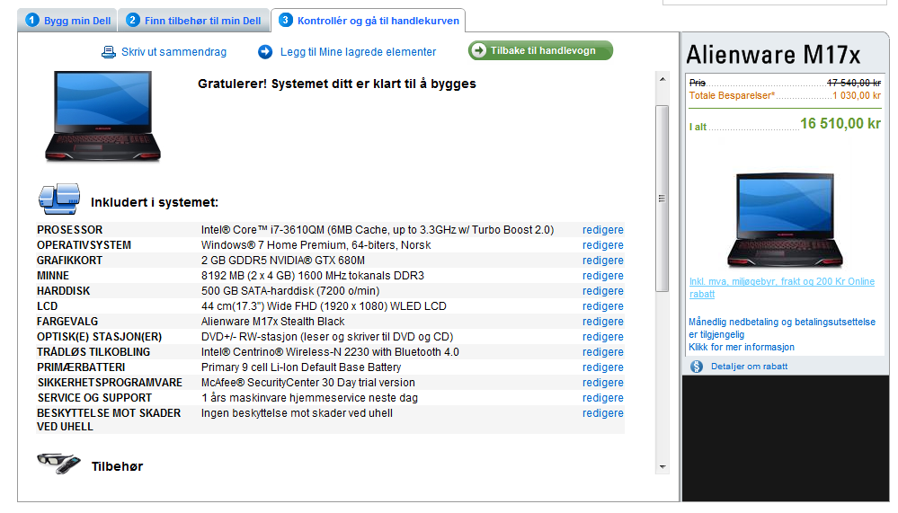Click the blue arrow icon for Mine lagrede elementer

coord(265,52)
